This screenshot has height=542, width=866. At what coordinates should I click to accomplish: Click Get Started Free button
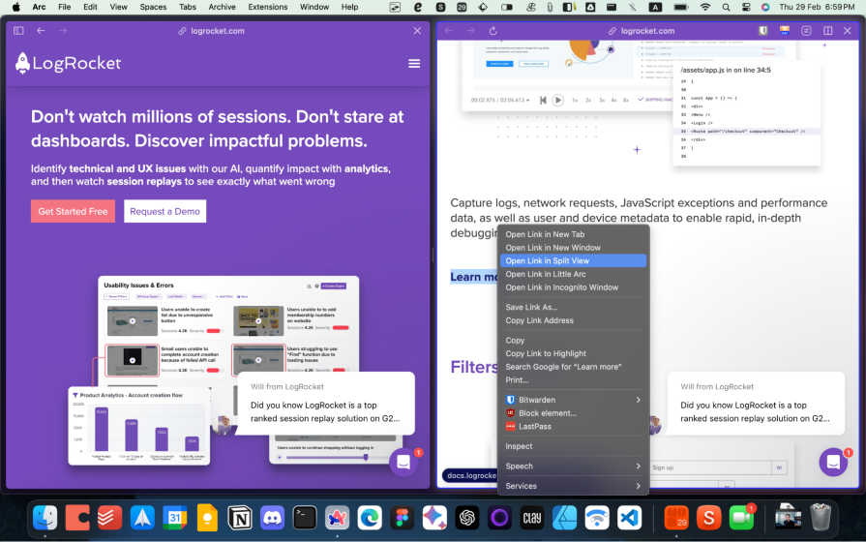73,211
